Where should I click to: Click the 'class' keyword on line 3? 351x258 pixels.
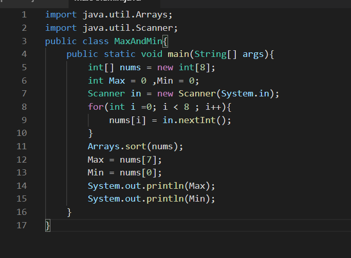[x=96, y=42]
